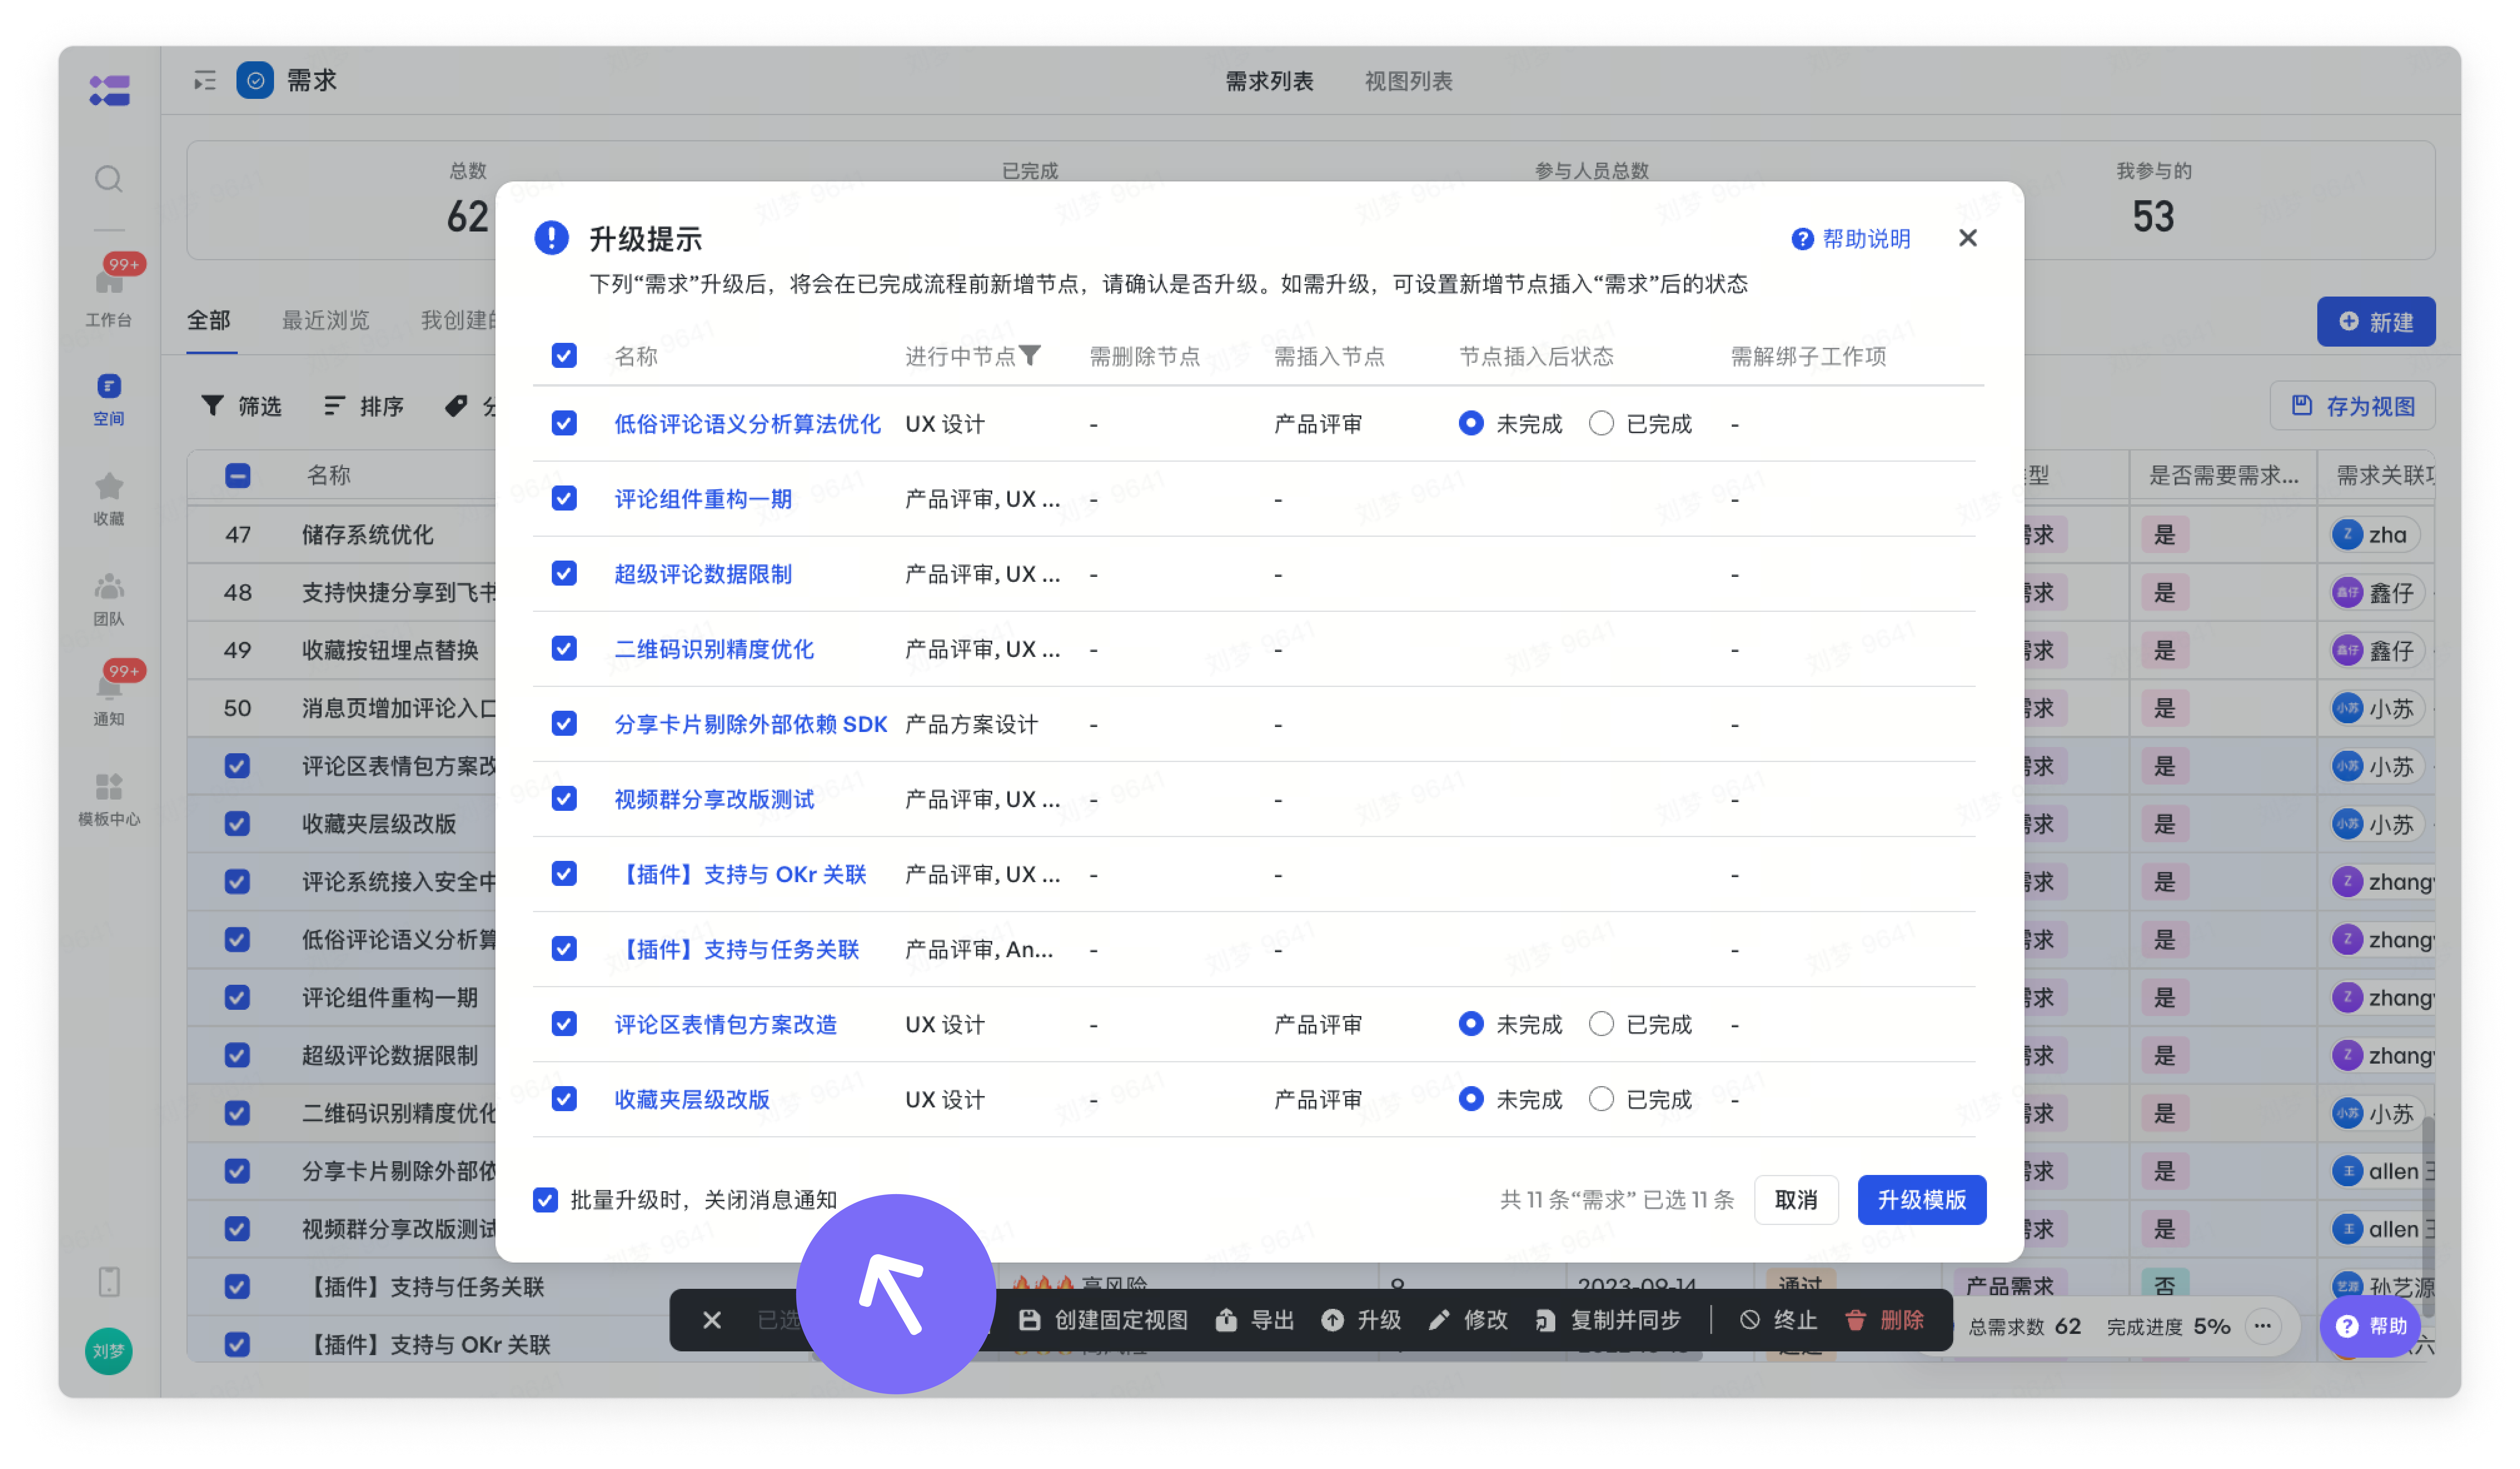Collapse the sidebar menu toggle icon
The height and width of the screenshot is (1469, 2520).
click(x=205, y=80)
